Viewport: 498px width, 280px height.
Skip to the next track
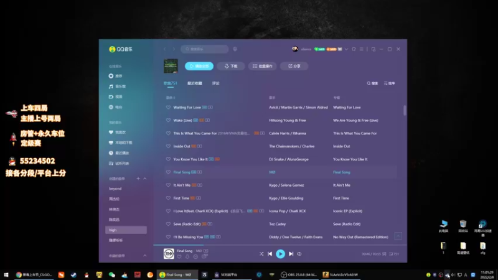(x=291, y=254)
